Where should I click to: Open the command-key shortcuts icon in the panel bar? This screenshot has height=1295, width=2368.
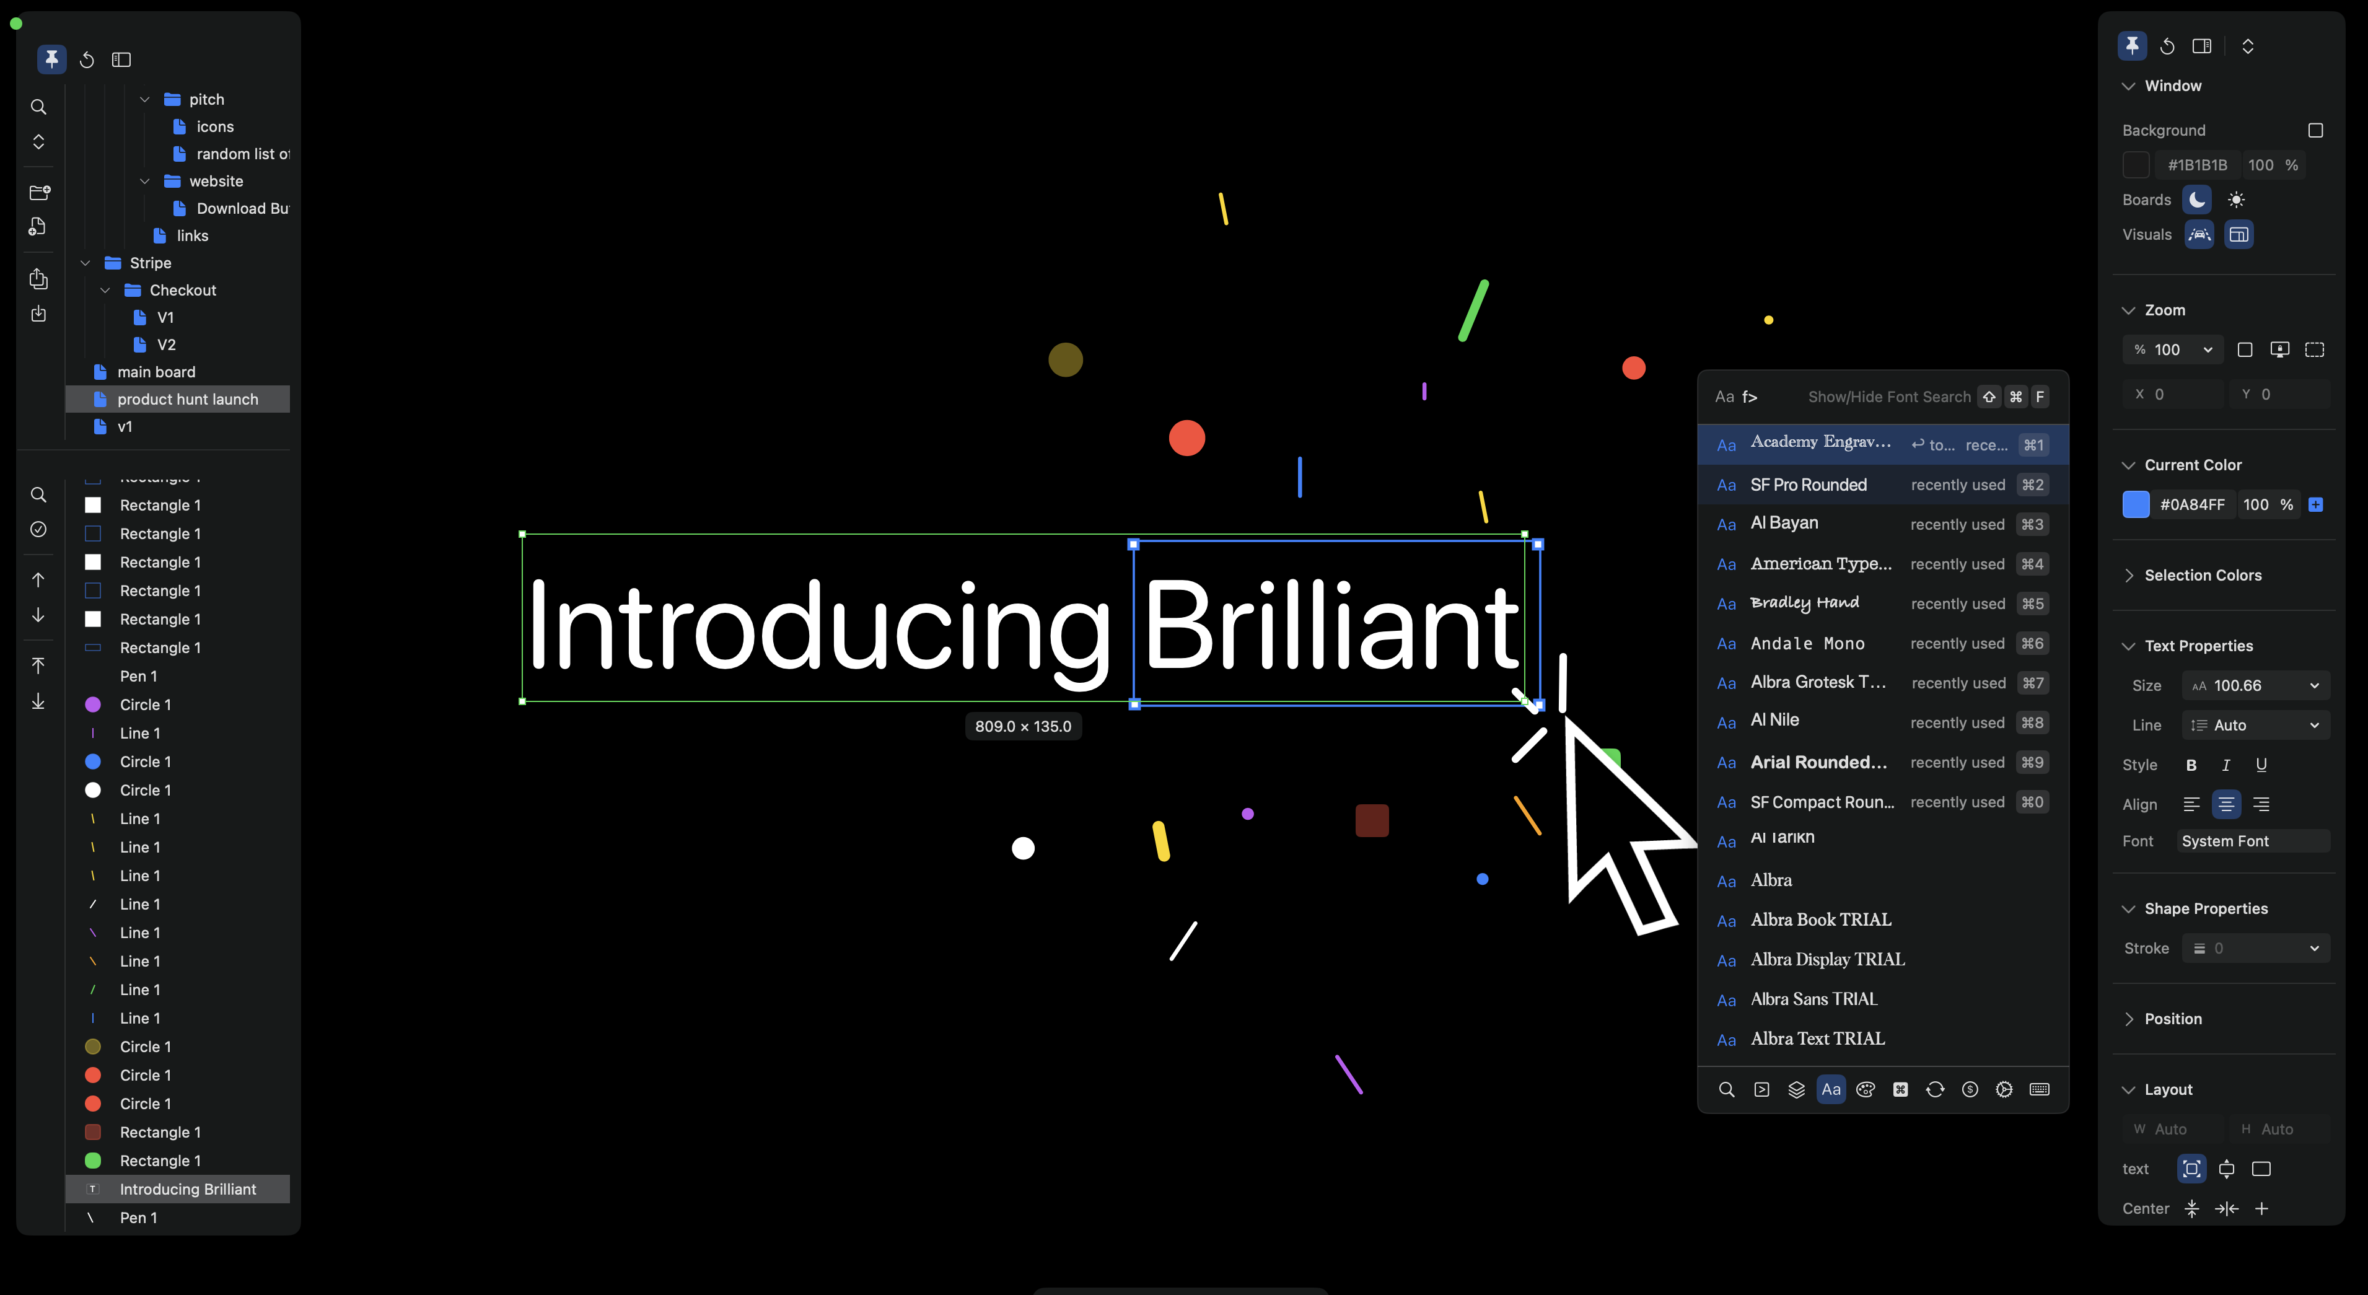[1900, 1089]
